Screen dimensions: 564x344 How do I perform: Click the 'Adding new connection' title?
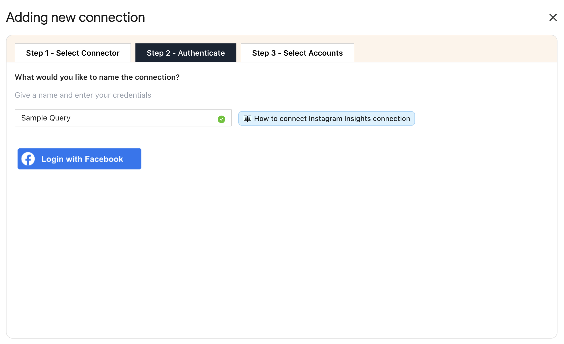point(75,17)
